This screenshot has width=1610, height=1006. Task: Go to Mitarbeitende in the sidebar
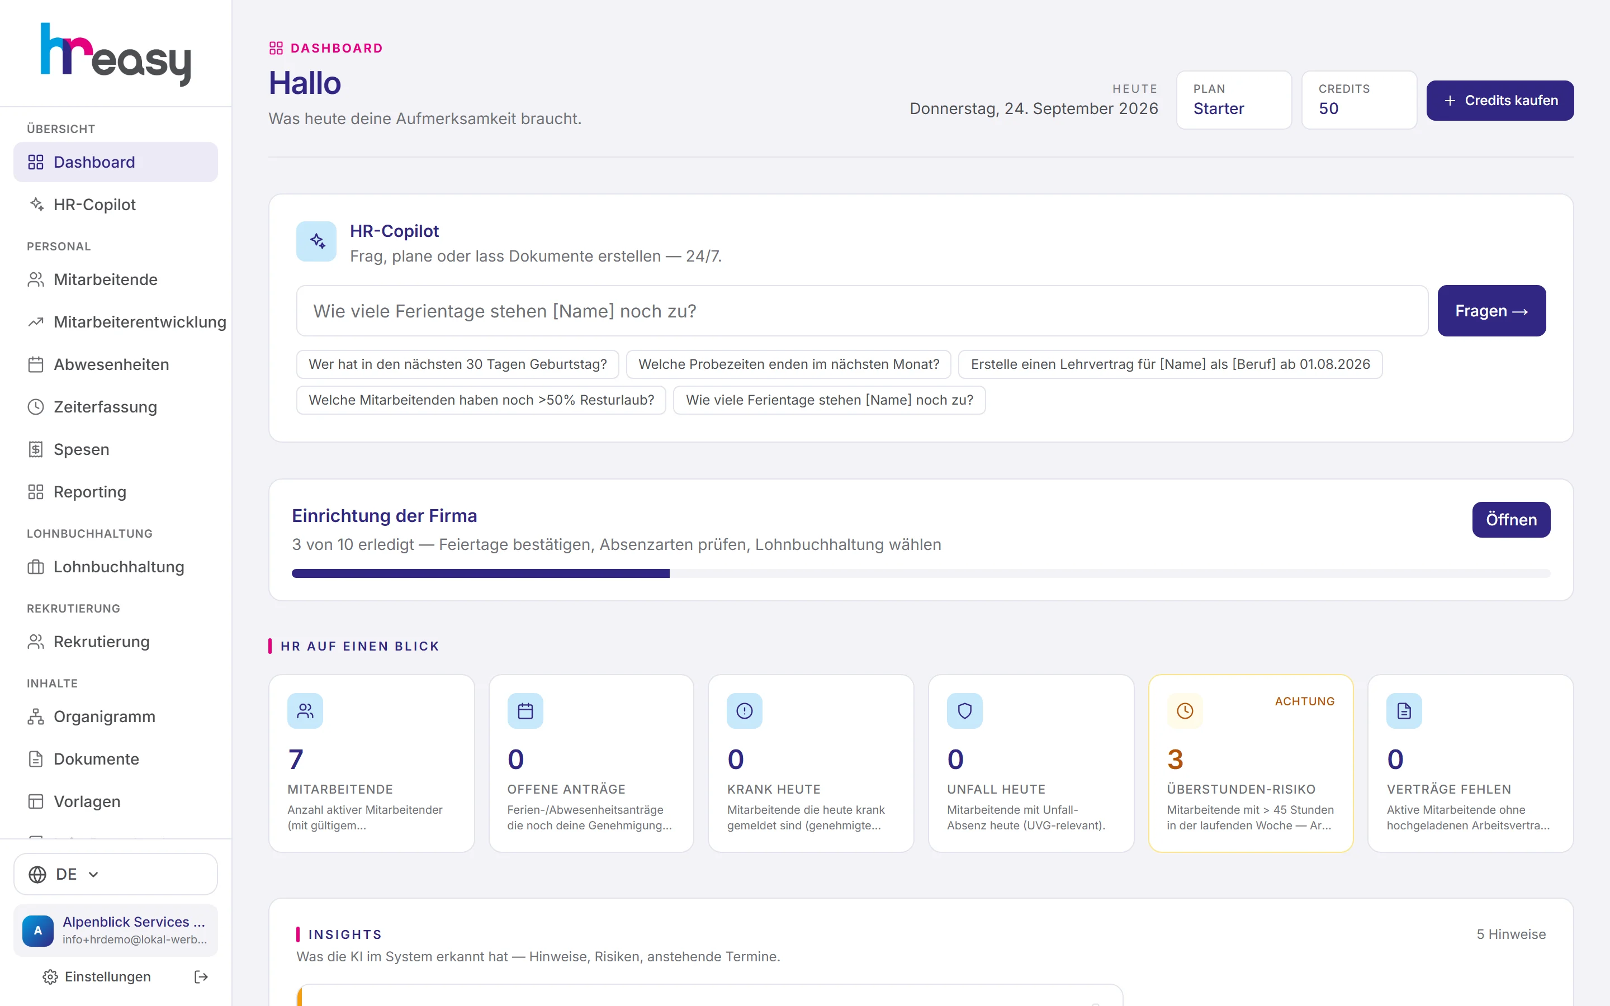point(116,279)
